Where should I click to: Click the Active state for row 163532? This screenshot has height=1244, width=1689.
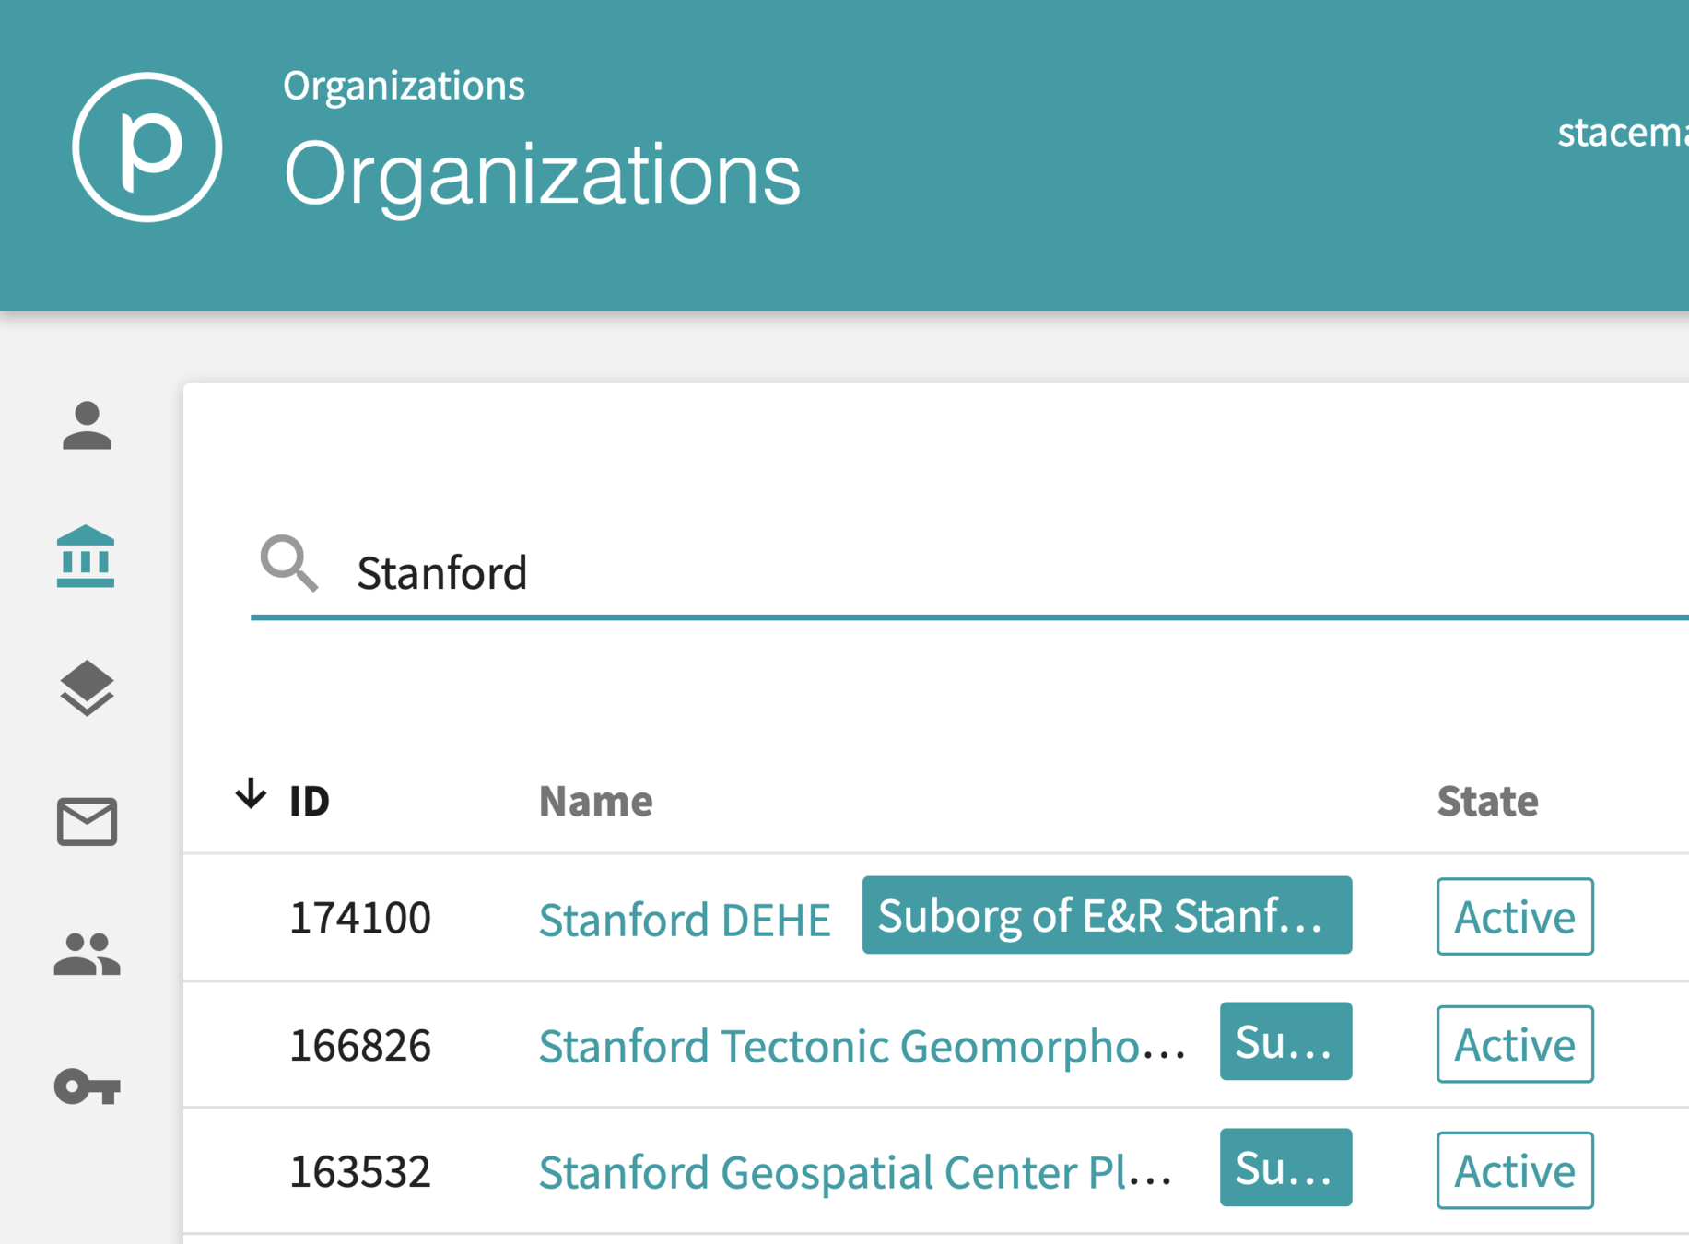tap(1515, 1170)
